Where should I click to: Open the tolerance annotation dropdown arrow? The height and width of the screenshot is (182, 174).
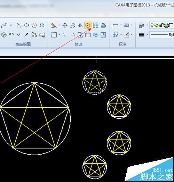(x=132, y=25)
